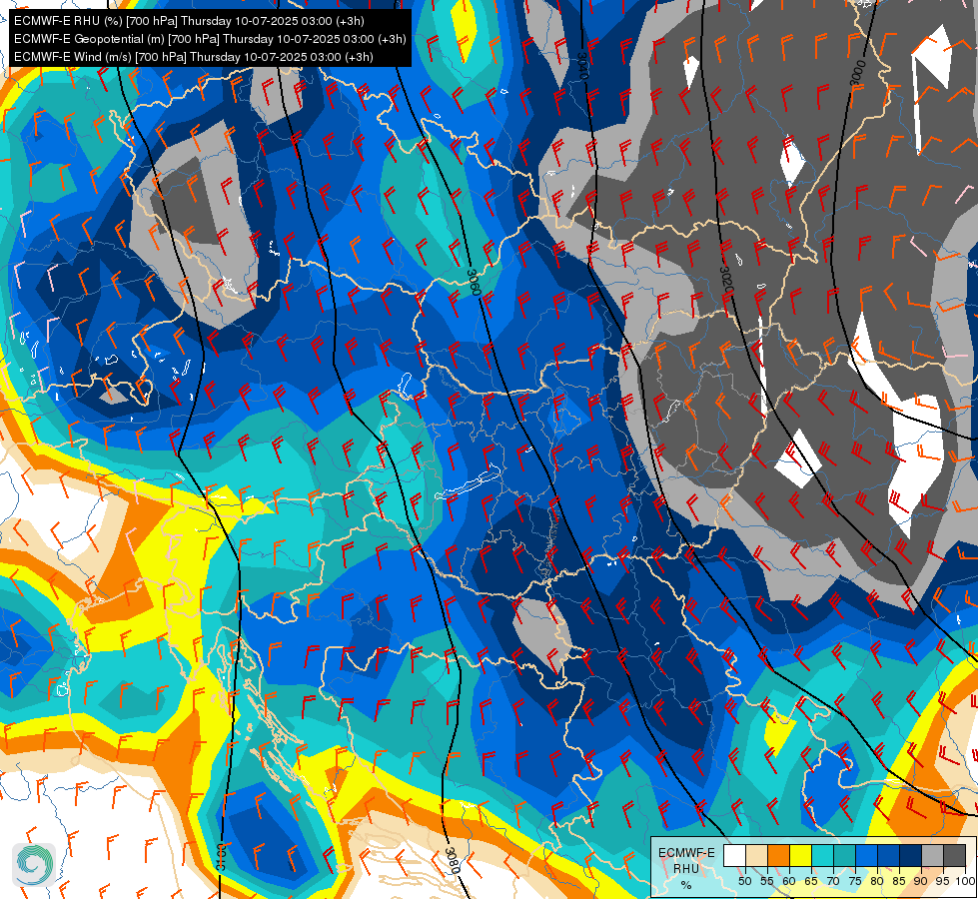The width and height of the screenshot is (978, 899).
Task: Click the 3060 geopotential contour label
Action: [475, 282]
